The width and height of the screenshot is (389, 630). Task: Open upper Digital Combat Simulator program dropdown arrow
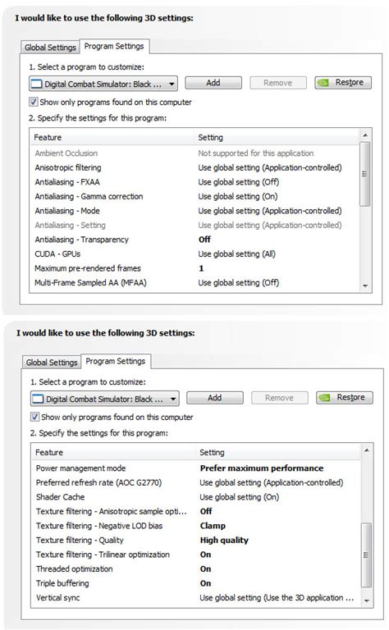[x=172, y=84]
